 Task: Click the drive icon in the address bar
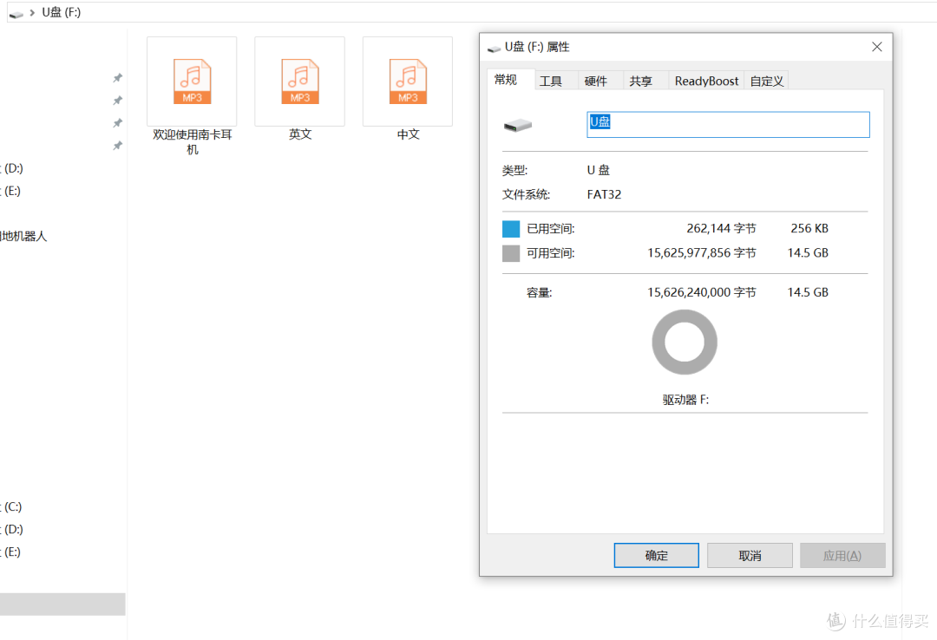[16, 13]
